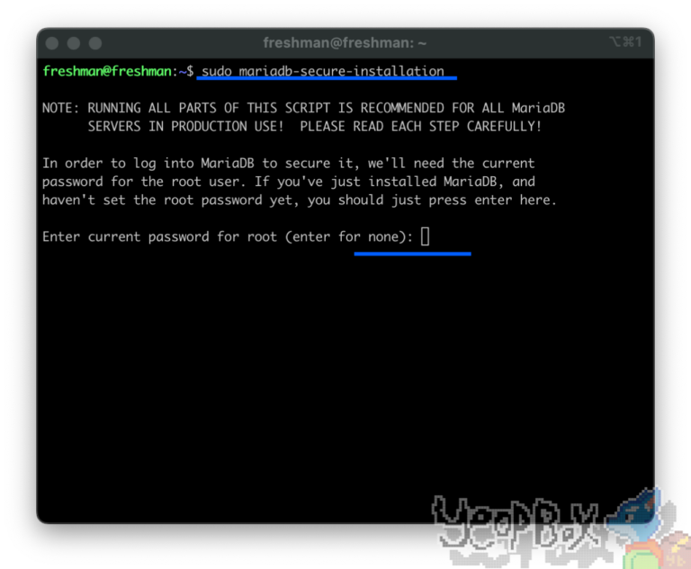This screenshot has width=691, height=569.
Task: Click the line 'SERVERS IN PRODUCTION USE!'
Action: tap(314, 127)
